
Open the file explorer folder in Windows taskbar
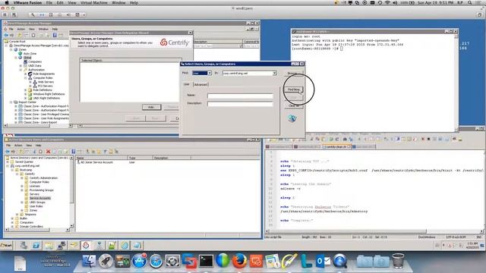[49, 246]
